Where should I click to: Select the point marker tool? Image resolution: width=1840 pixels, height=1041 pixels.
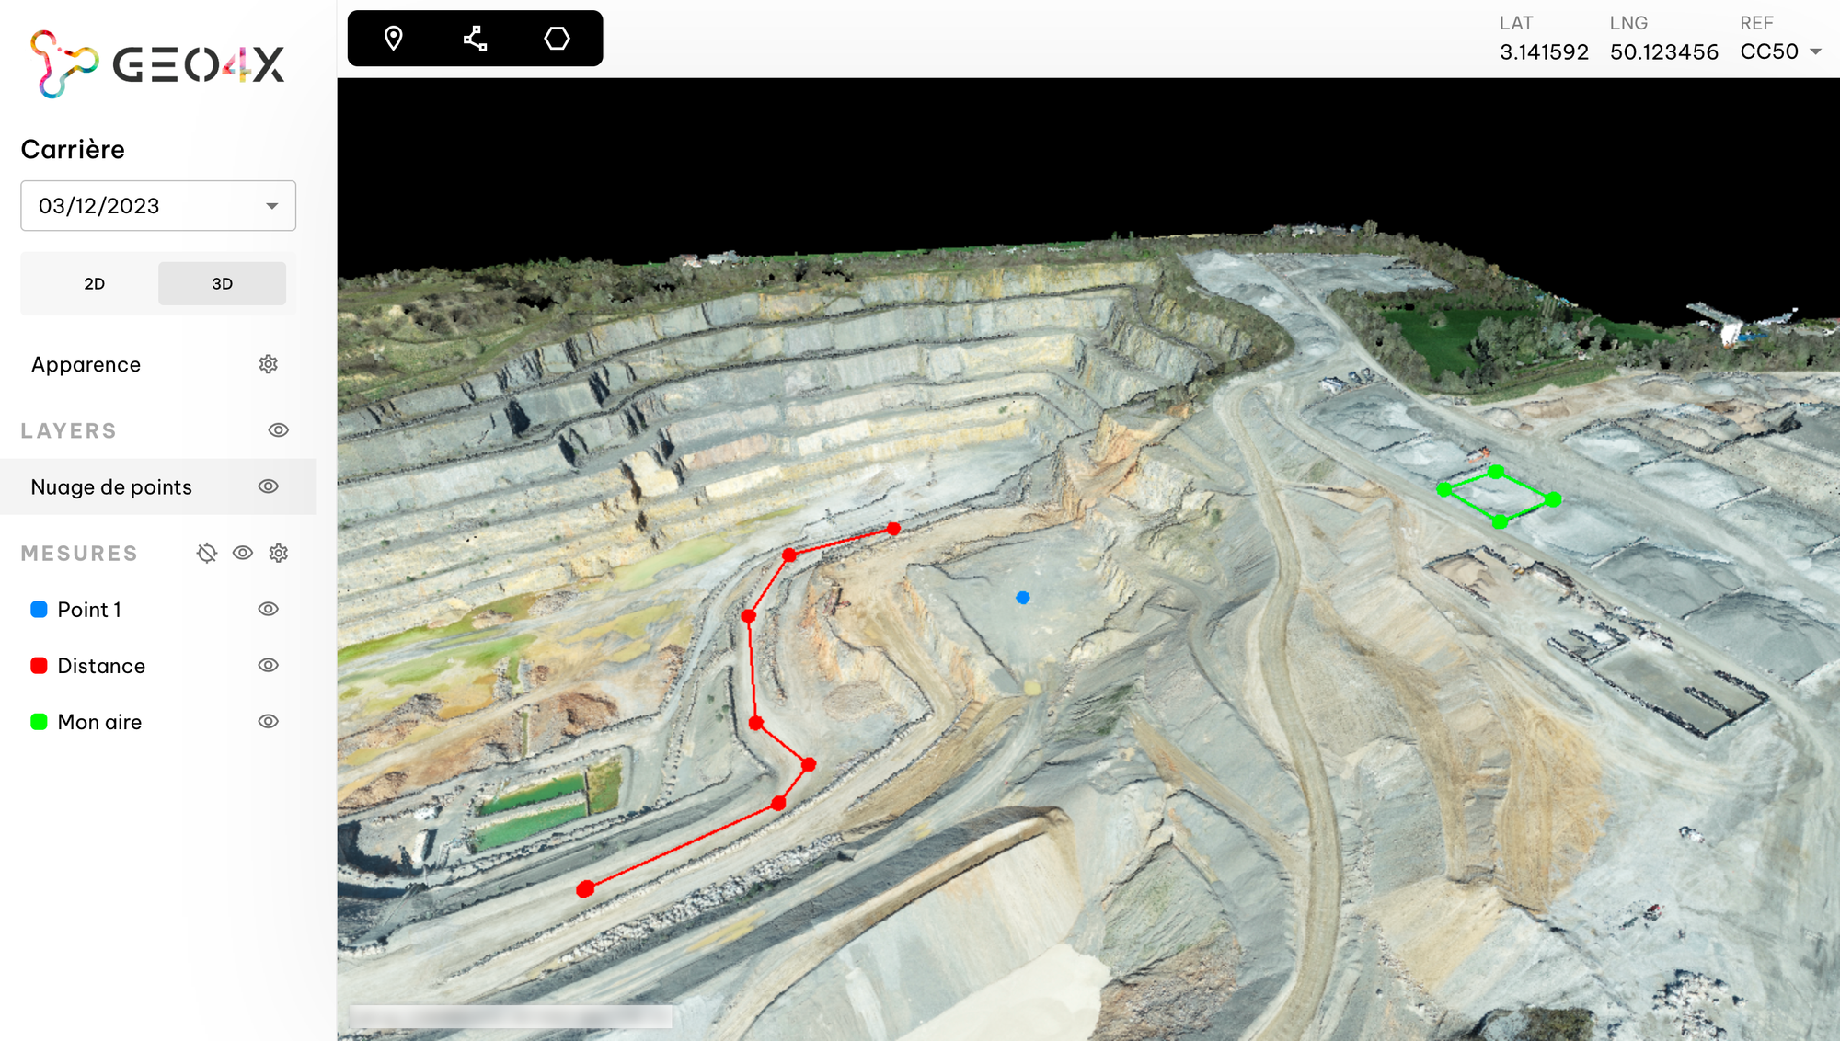pyautogui.click(x=394, y=39)
